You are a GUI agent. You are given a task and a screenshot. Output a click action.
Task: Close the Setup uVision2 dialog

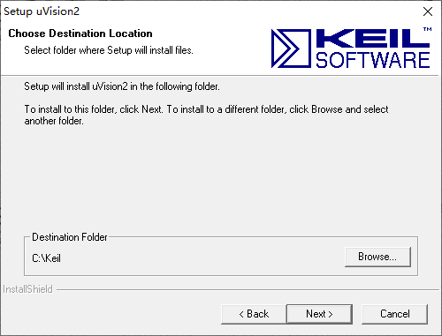[x=428, y=11]
